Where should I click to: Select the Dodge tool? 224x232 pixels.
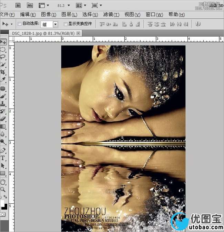pyautogui.click(x=3, y=142)
